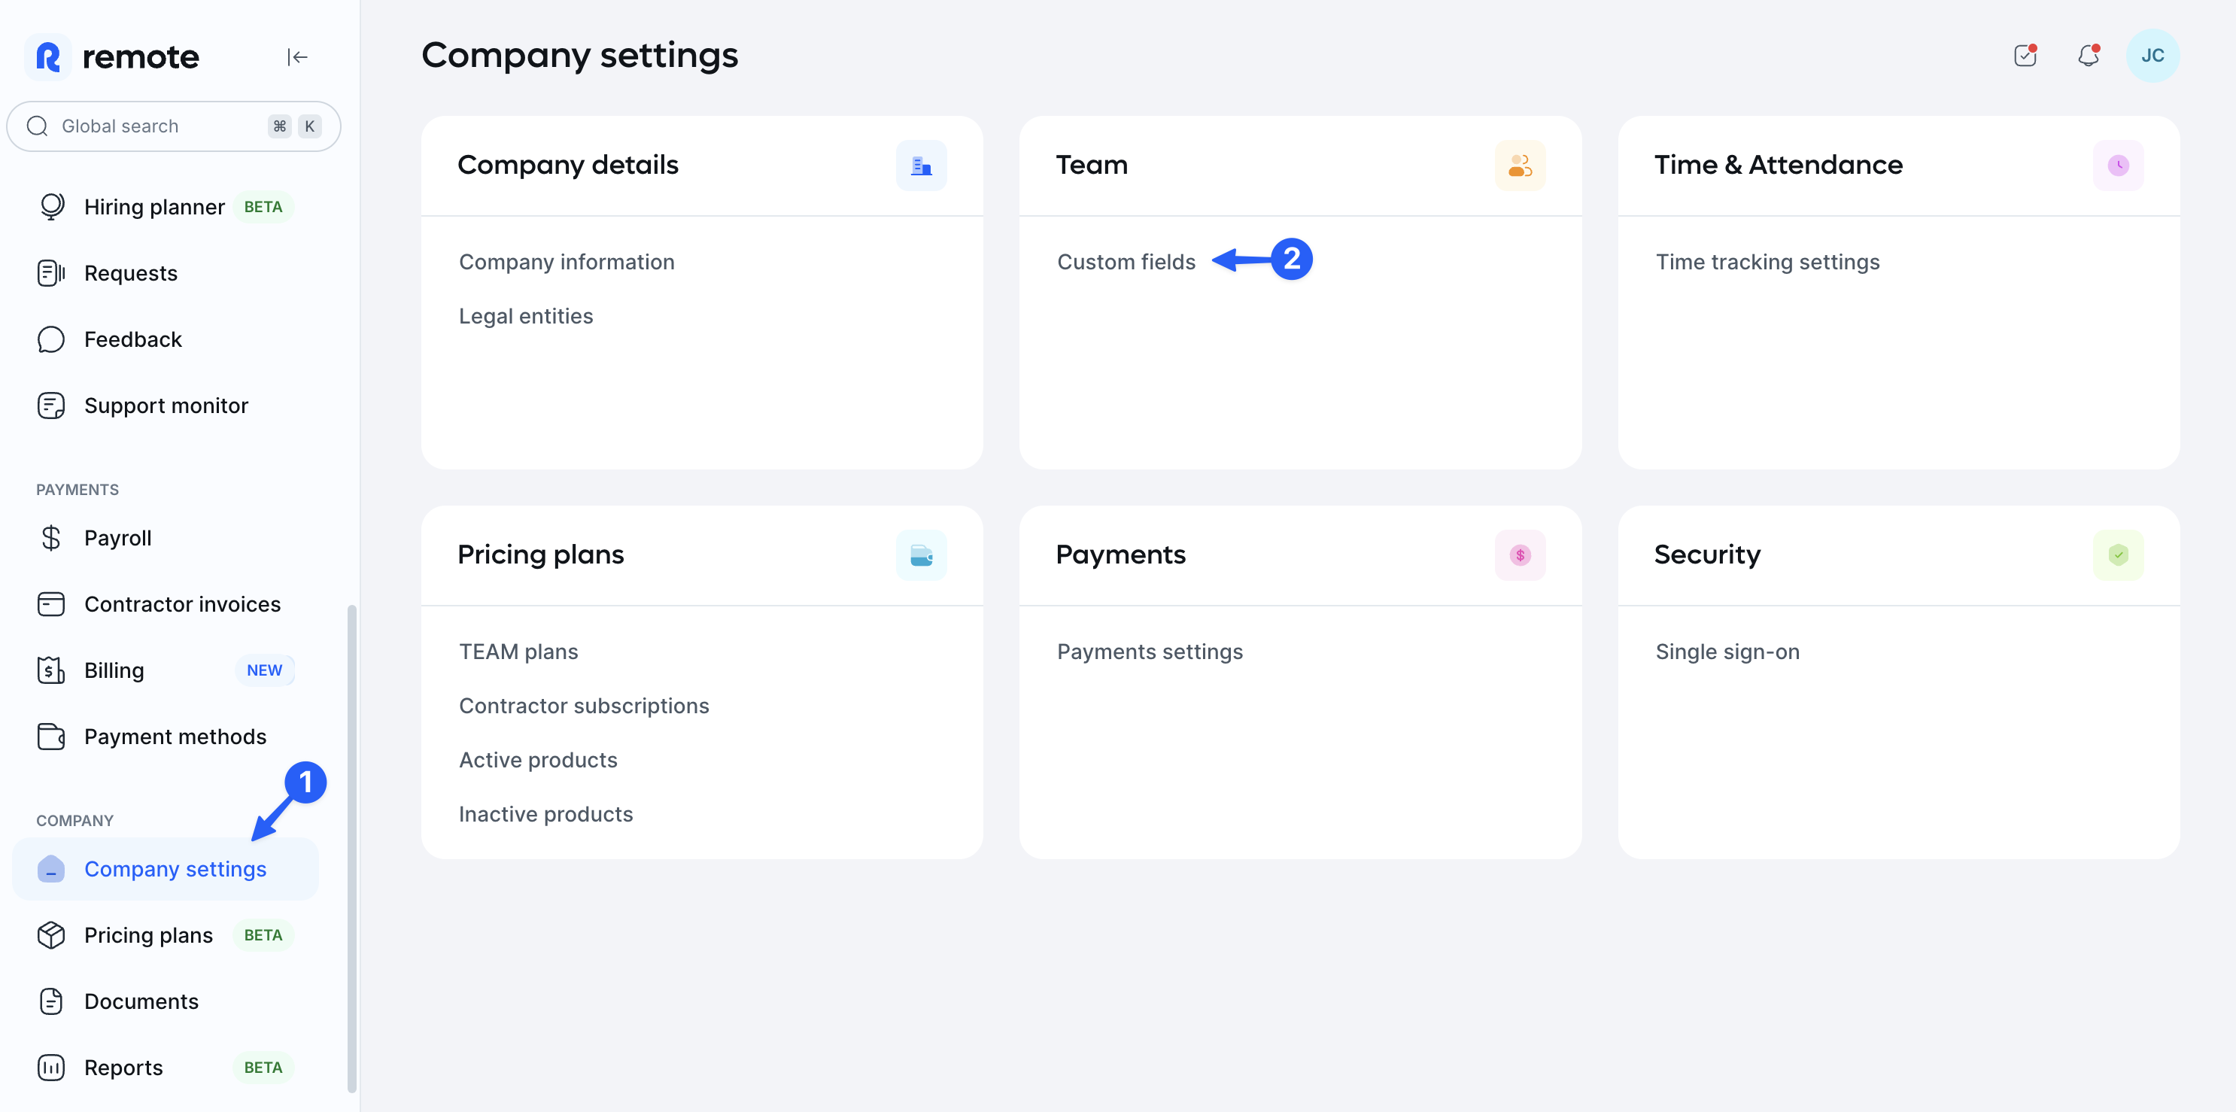This screenshot has width=2236, height=1112.
Task: Open Single sign-on under Security
Action: 1727,651
